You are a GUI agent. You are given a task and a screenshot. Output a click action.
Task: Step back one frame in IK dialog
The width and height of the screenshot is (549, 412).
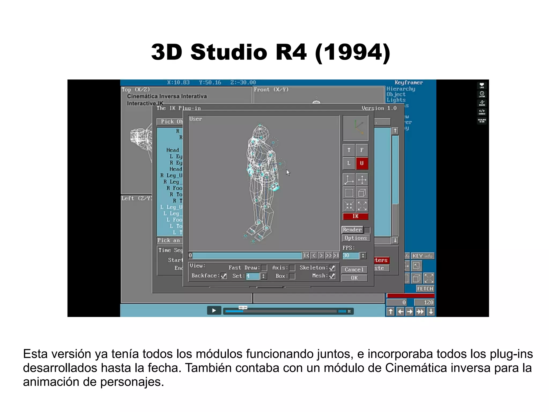coord(314,256)
